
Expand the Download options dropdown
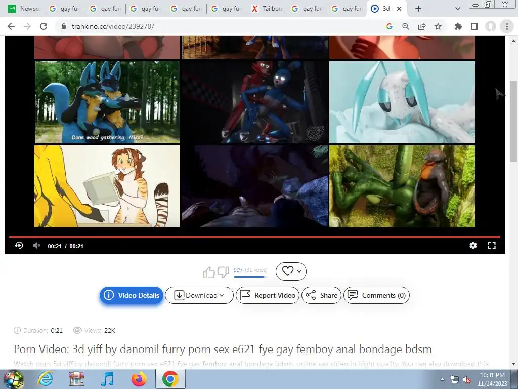(x=199, y=295)
